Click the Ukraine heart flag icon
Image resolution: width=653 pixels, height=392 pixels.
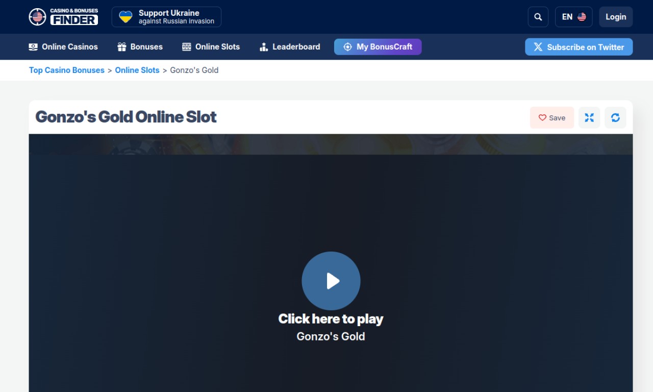click(125, 17)
